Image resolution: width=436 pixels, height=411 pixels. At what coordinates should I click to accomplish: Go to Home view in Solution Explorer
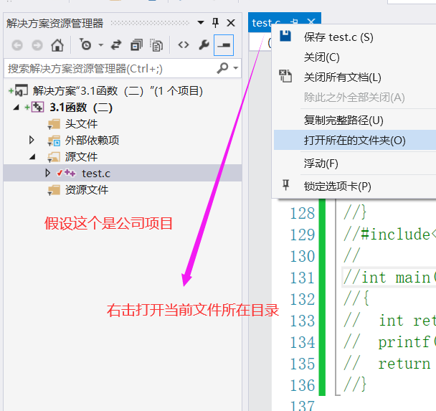click(57, 45)
